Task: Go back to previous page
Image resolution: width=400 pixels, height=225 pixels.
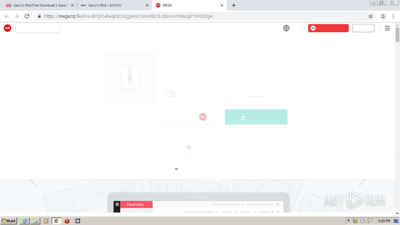Action: [x=7, y=16]
